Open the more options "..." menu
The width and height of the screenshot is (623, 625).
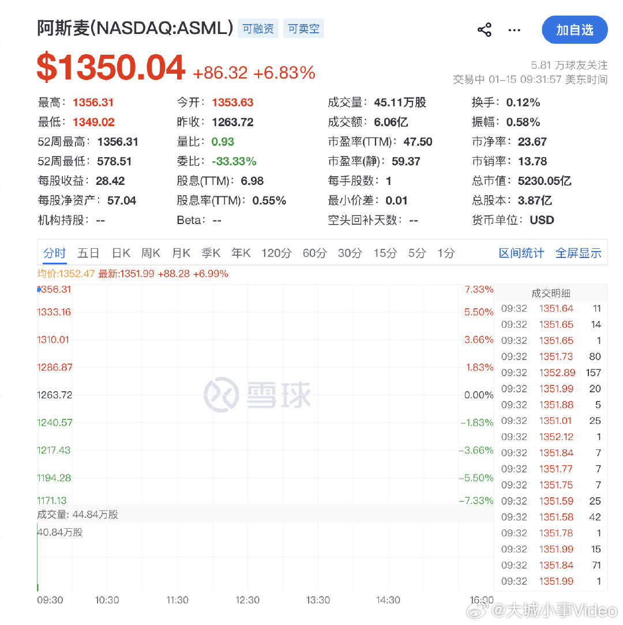[x=514, y=30]
